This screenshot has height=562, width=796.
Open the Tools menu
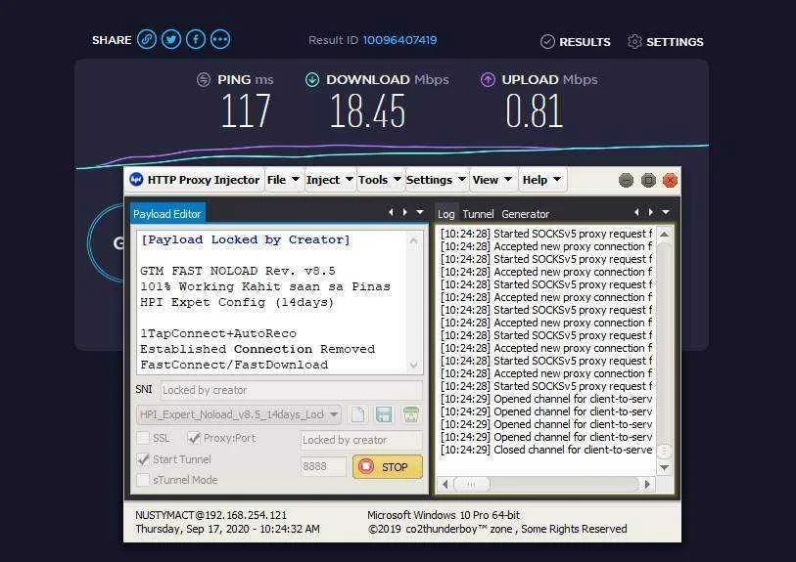[x=380, y=180]
